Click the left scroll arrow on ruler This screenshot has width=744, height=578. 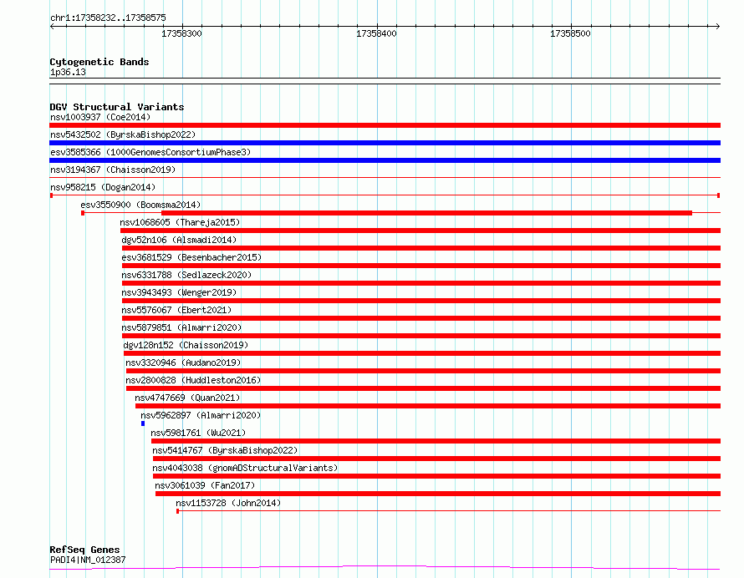point(52,27)
